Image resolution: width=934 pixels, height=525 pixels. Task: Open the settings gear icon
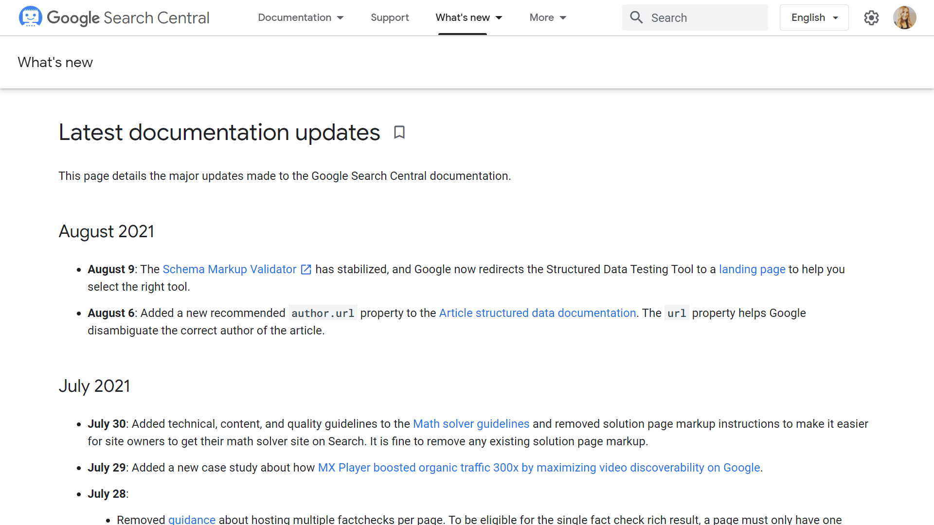click(871, 18)
